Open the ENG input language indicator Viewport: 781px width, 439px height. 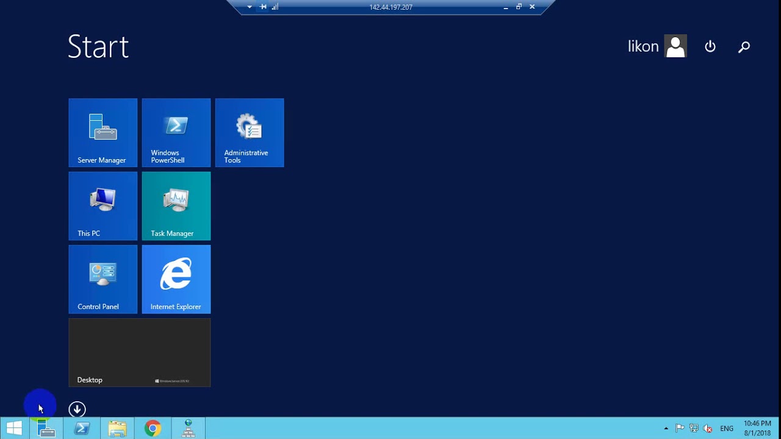(727, 429)
